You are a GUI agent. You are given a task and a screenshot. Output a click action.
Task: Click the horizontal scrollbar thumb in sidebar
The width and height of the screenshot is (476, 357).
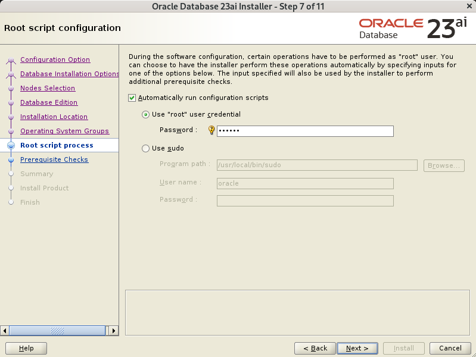57,331
